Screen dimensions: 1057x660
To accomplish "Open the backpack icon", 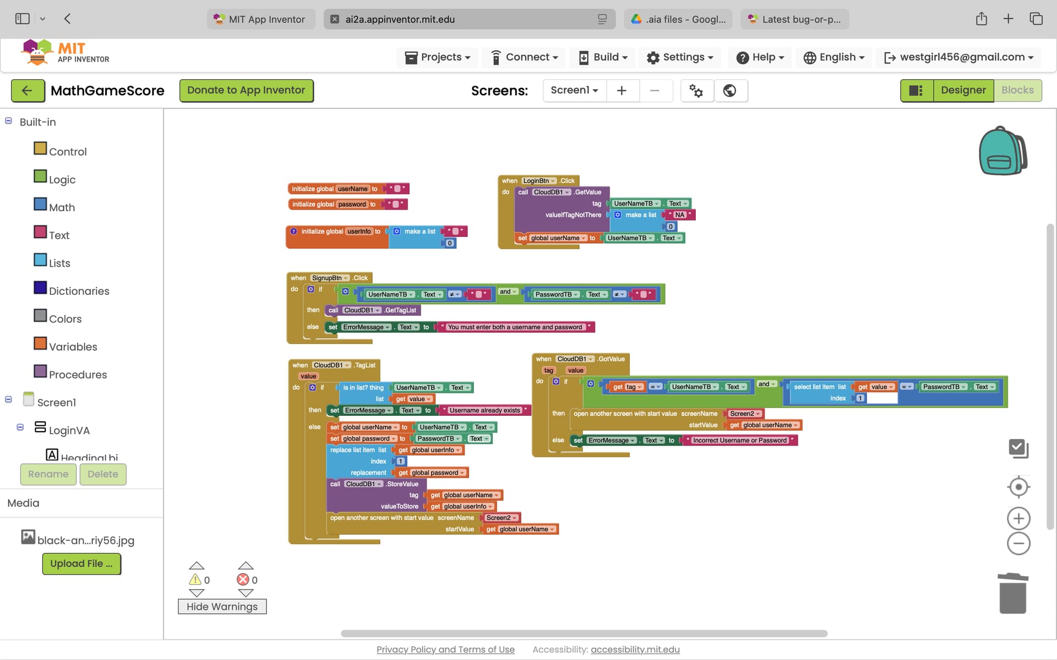I will [1002, 151].
